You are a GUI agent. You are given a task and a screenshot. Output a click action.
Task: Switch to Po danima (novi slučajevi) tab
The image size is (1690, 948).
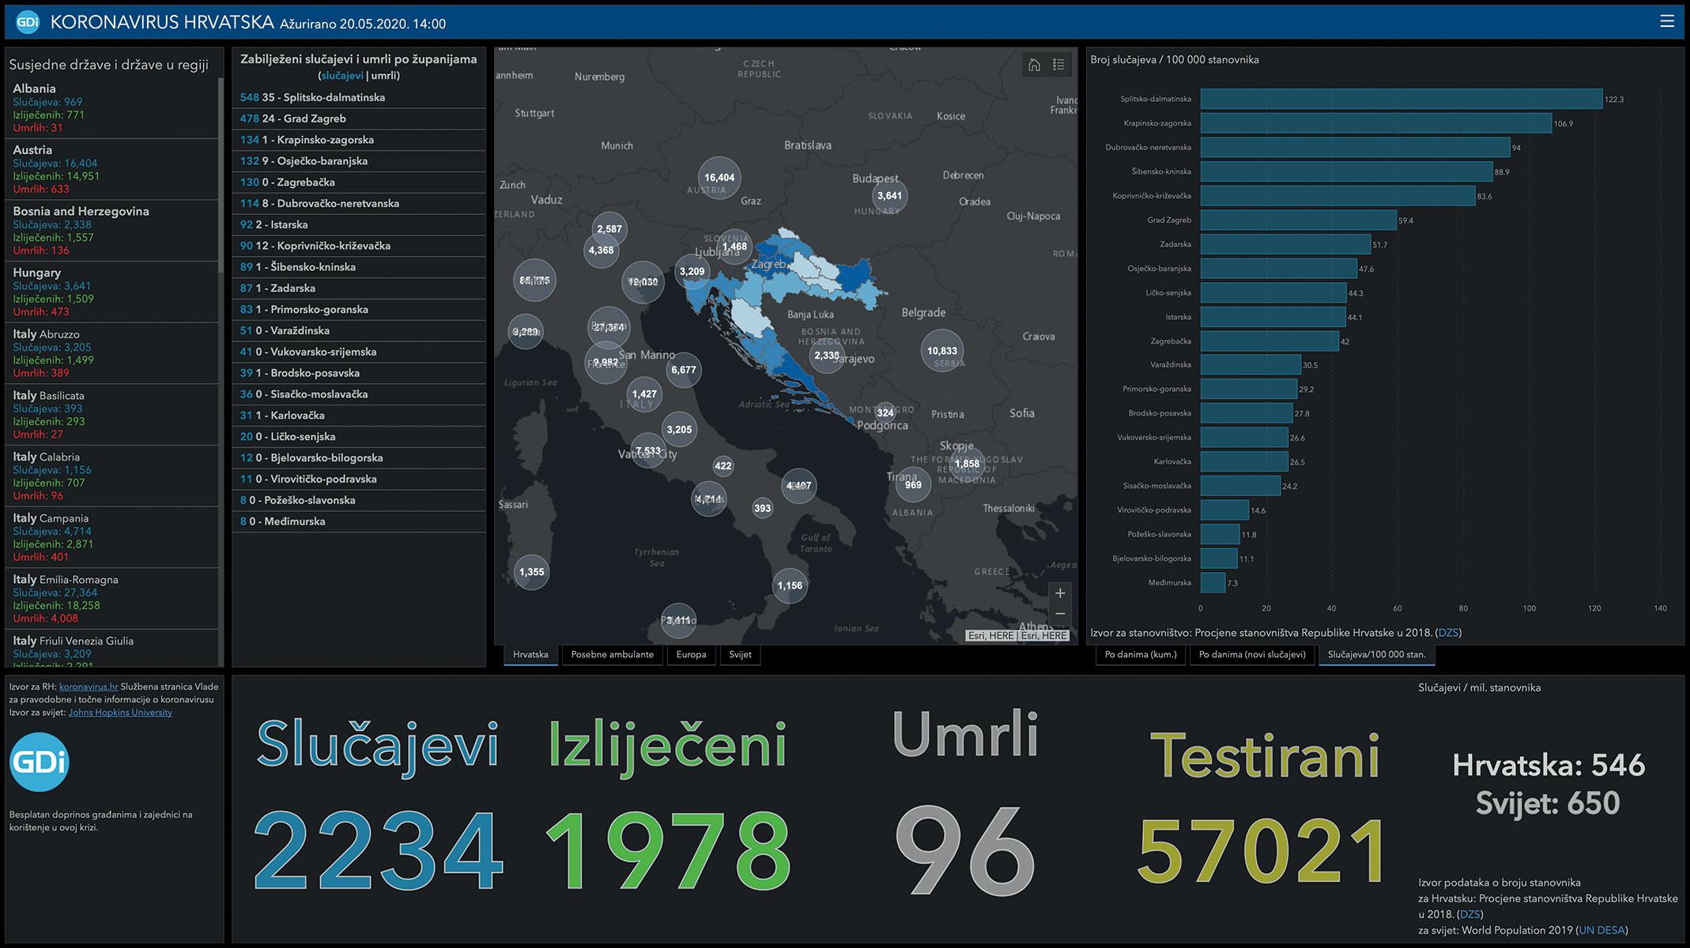coord(1251,655)
